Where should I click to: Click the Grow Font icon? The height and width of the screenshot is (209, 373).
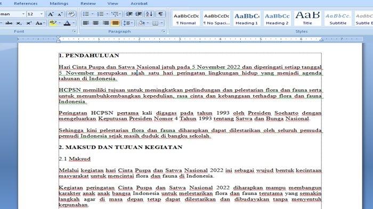pyautogui.click(x=51, y=14)
